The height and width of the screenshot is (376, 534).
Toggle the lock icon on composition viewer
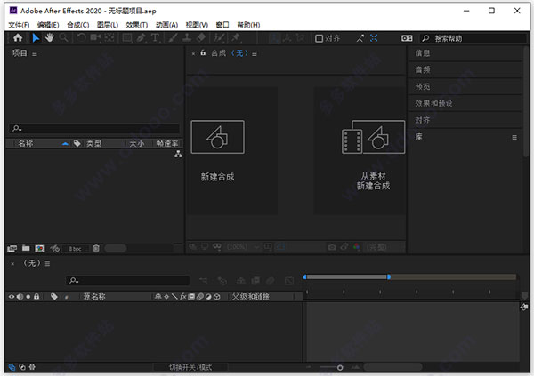click(203, 52)
